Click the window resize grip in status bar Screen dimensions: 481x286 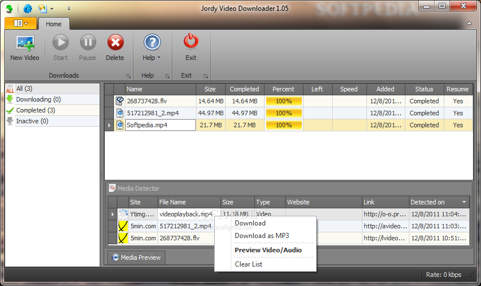[471, 275]
